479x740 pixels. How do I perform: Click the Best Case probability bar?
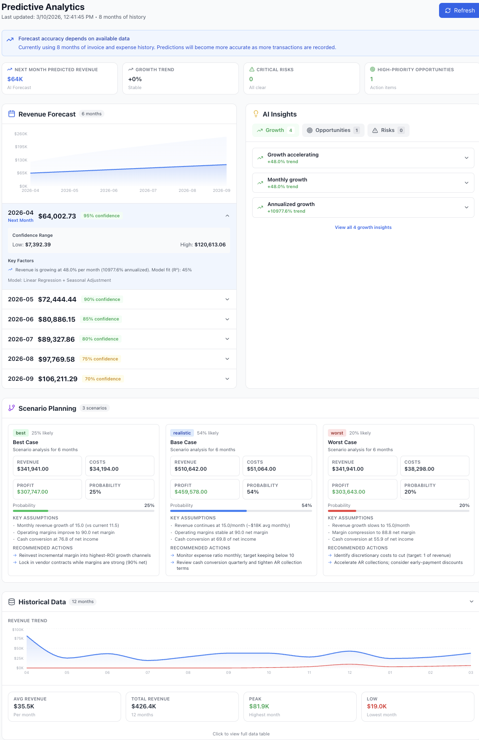pos(84,511)
